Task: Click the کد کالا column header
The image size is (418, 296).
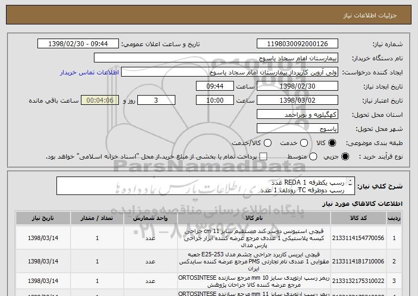Action: tap(358, 218)
